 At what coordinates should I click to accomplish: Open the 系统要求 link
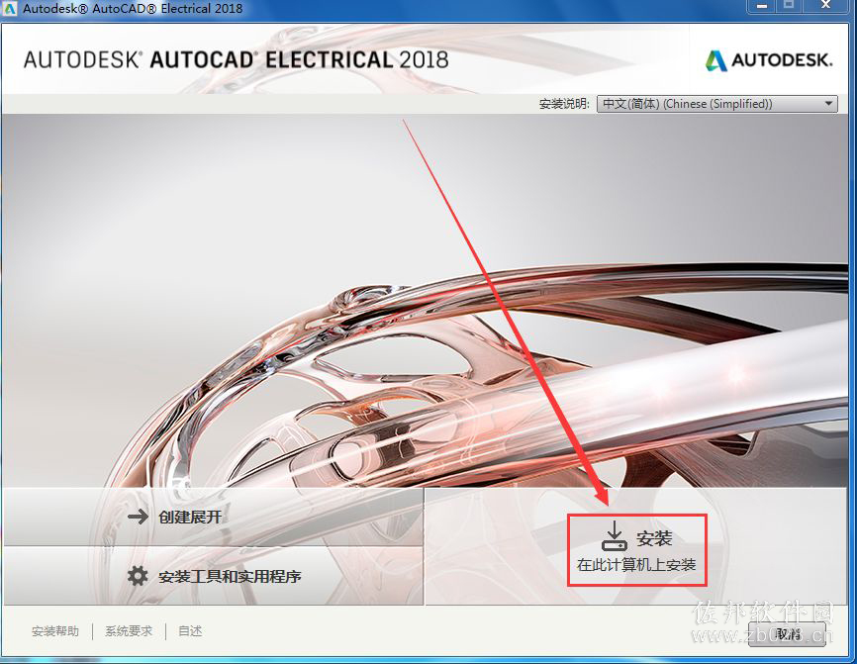click(129, 631)
